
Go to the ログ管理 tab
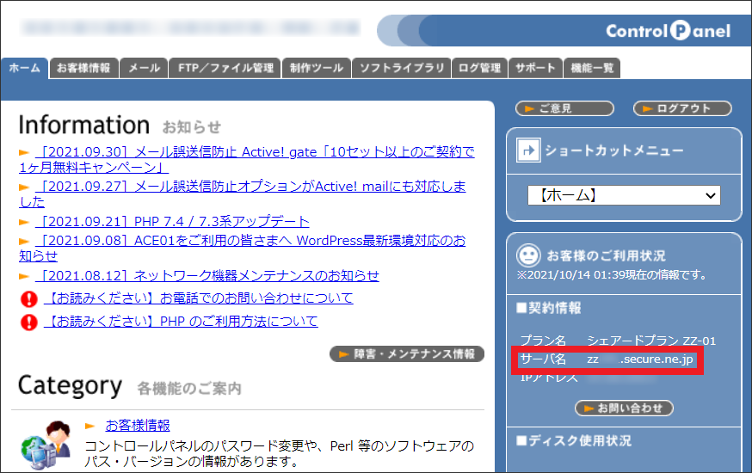tap(480, 68)
